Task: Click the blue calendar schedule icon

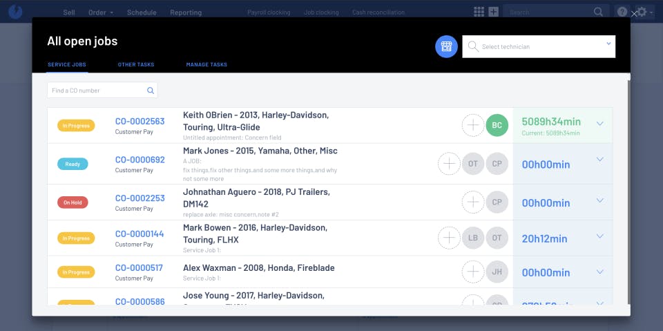Action: [446, 46]
